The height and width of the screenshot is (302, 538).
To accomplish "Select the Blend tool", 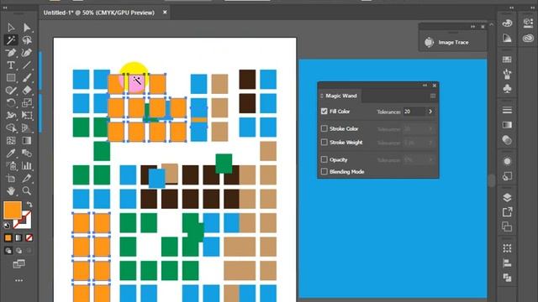I will (x=27, y=153).
